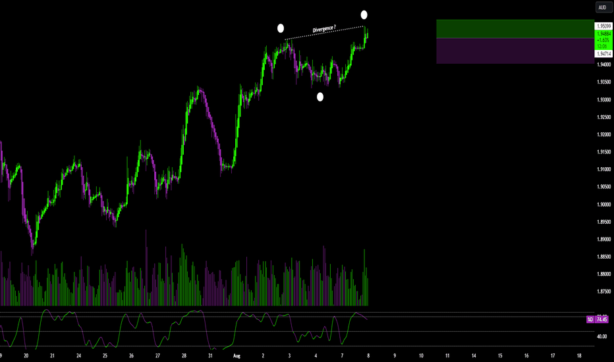Viewport: 614px width, 362px height.
Task: Click date 8 on the time axis
Action: coord(368,355)
